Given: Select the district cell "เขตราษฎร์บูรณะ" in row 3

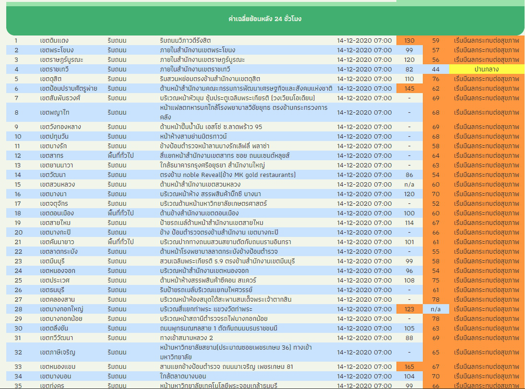Looking at the screenshot, I should (61, 59).
